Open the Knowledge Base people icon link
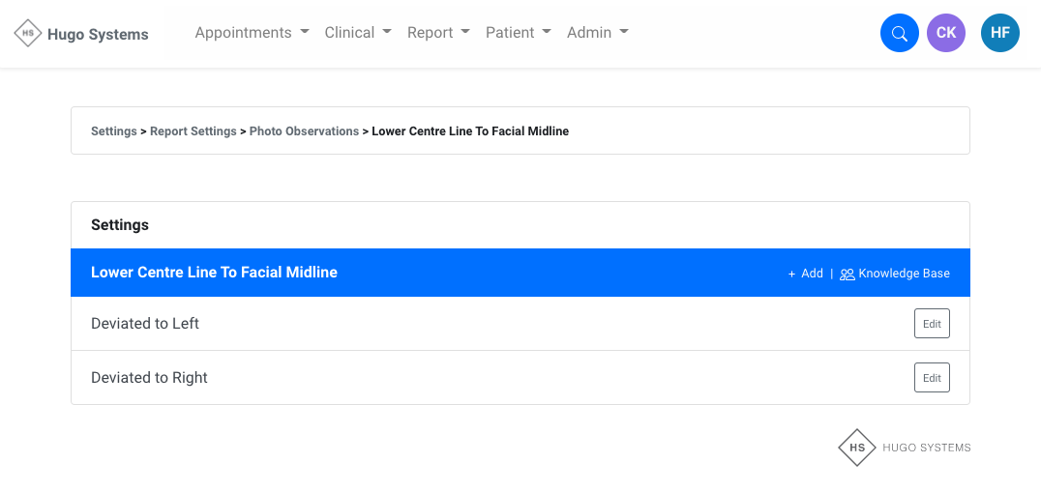Screen dimensions: 1041x492 tap(895, 274)
